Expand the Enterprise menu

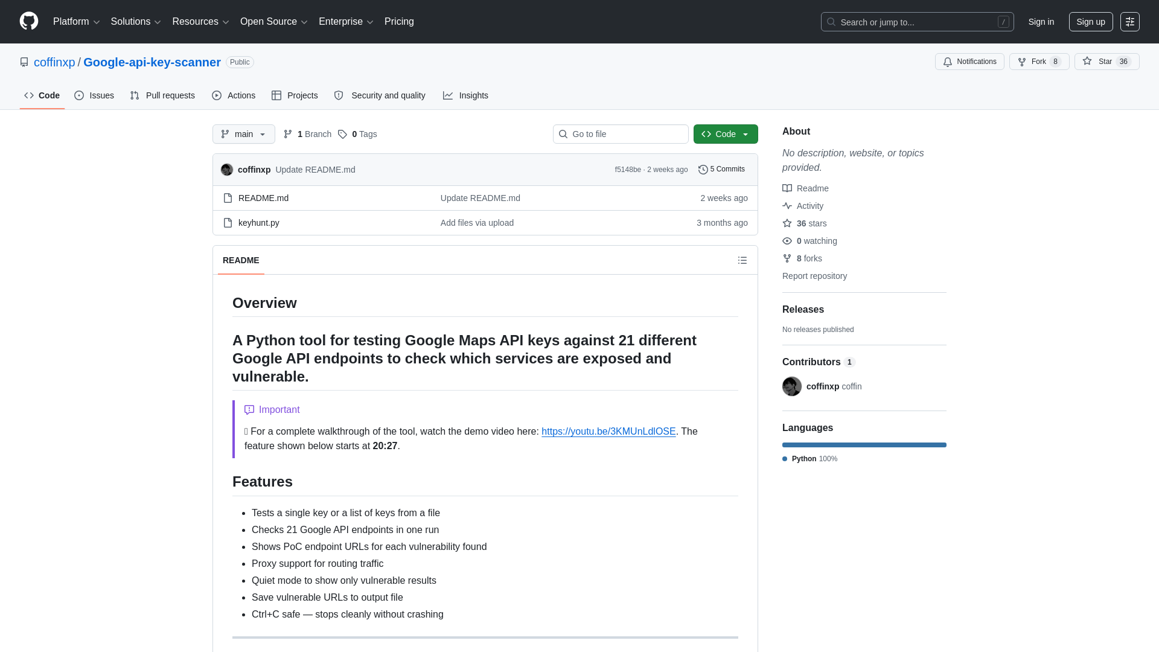[x=346, y=22]
